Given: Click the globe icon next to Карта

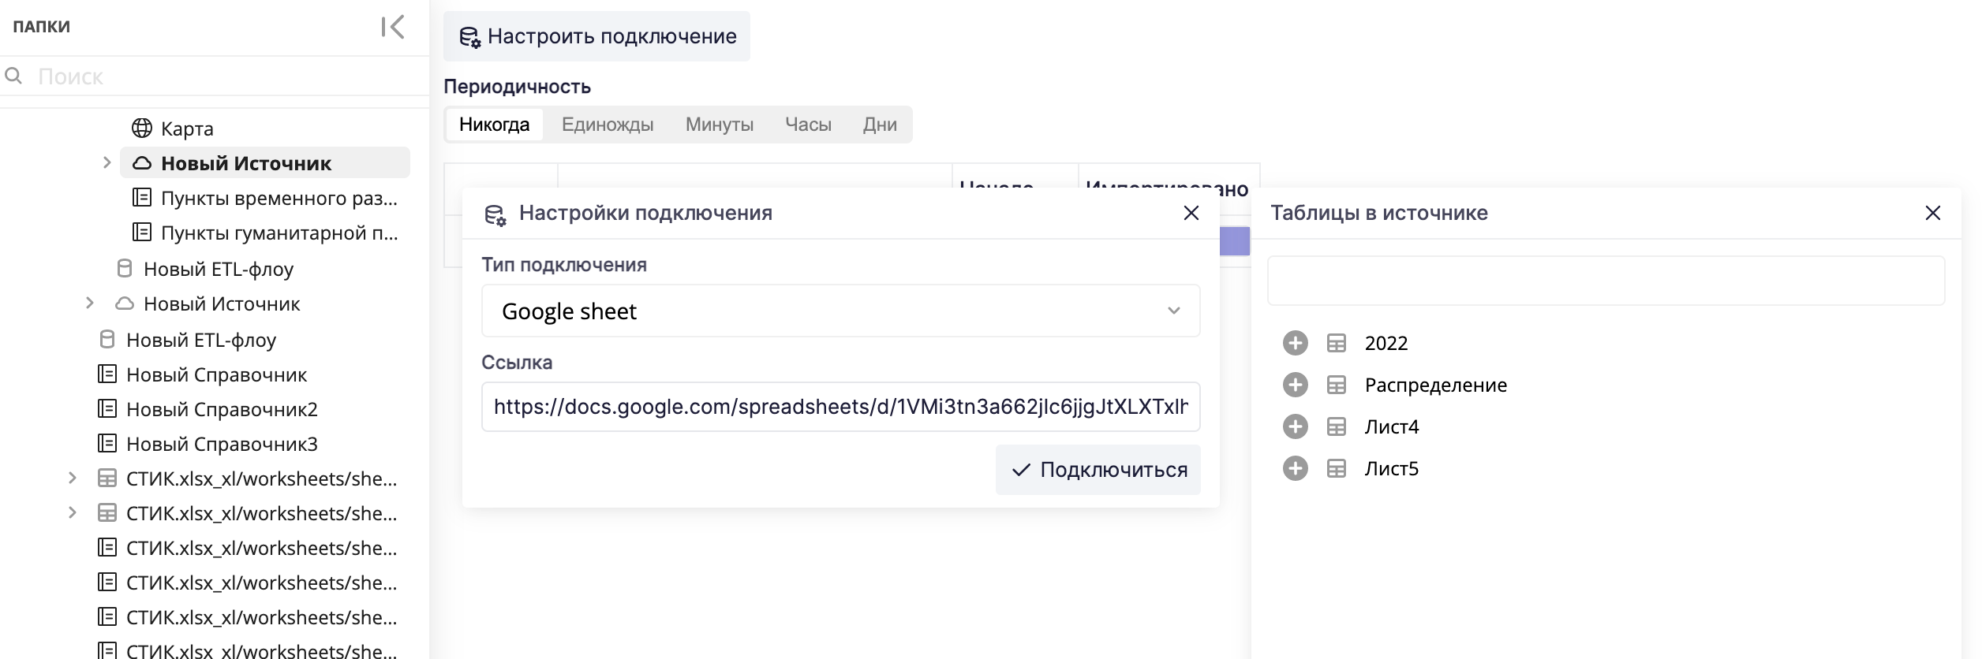Looking at the screenshot, I should point(142,128).
